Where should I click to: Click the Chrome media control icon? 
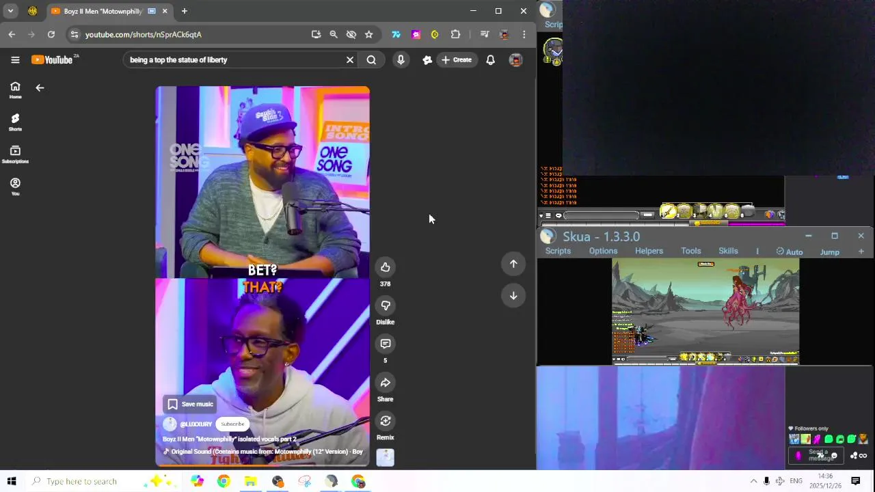[485, 34]
